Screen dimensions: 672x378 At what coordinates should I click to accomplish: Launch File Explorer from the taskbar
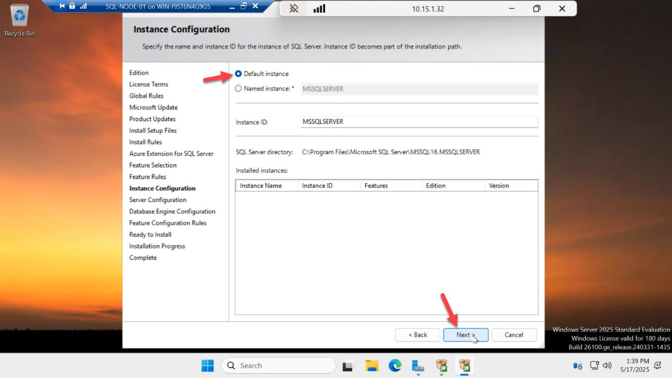click(372, 365)
